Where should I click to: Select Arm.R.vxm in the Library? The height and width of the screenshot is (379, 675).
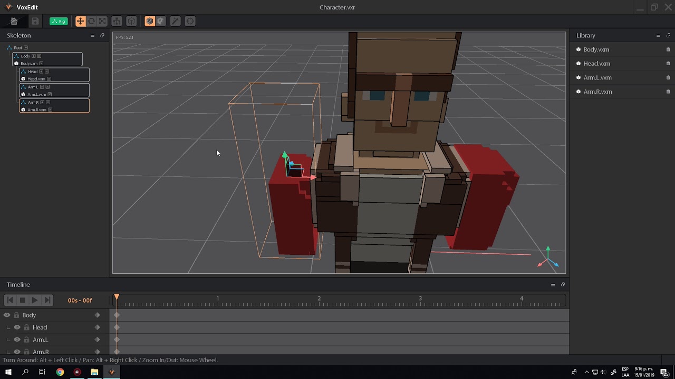tap(597, 92)
